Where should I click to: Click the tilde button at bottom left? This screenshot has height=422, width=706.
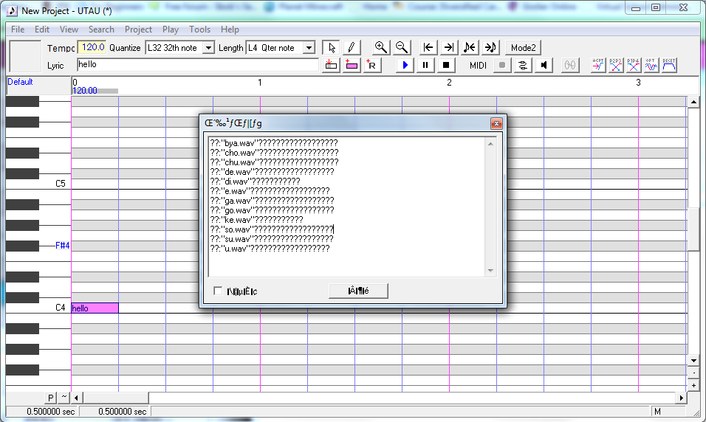pos(64,398)
